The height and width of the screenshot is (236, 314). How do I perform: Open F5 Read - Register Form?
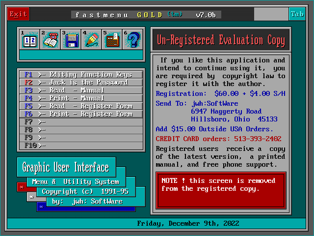pyautogui.click(x=81, y=106)
